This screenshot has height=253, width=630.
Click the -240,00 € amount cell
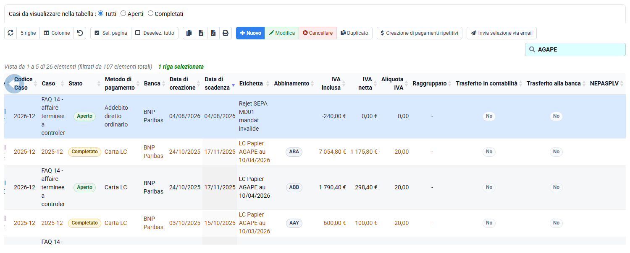[334, 116]
